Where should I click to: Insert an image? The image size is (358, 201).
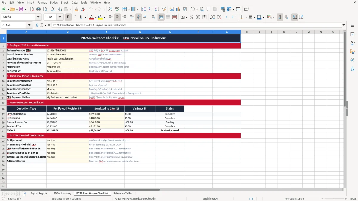(172, 9)
